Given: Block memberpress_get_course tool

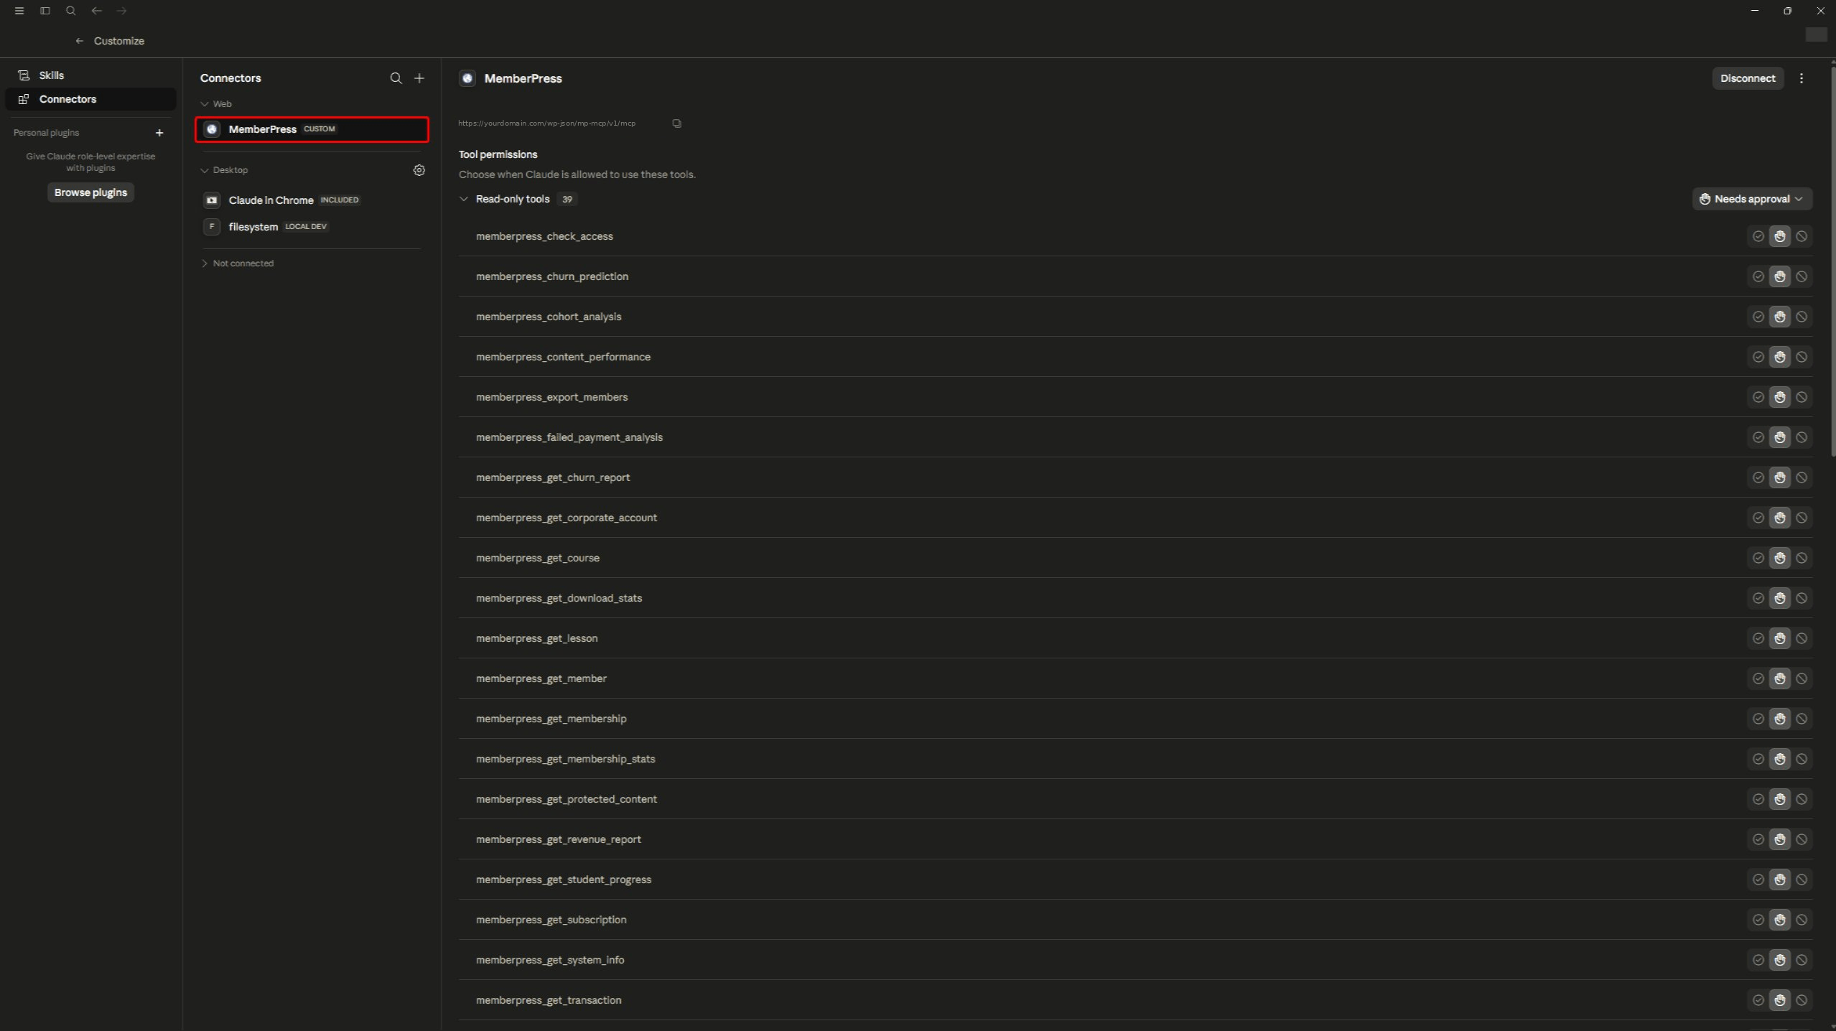Looking at the screenshot, I should point(1802,558).
